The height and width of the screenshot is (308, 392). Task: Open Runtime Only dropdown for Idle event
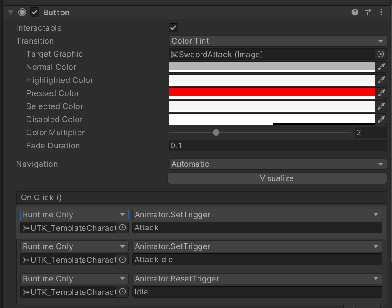click(x=74, y=278)
